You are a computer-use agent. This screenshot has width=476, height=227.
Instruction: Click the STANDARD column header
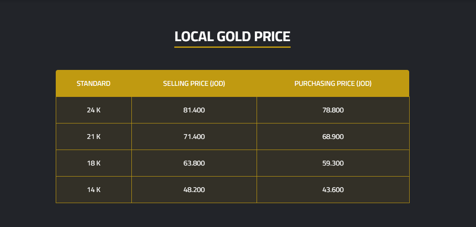click(x=93, y=84)
